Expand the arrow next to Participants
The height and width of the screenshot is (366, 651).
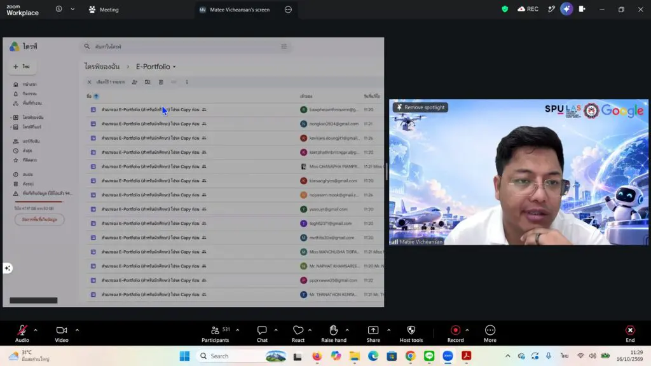pyautogui.click(x=238, y=330)
